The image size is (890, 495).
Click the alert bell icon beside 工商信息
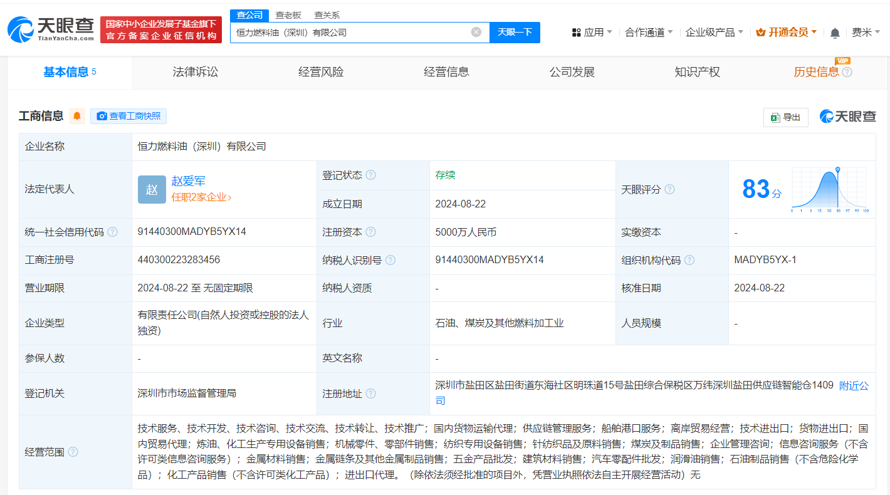tap(76, 116)
